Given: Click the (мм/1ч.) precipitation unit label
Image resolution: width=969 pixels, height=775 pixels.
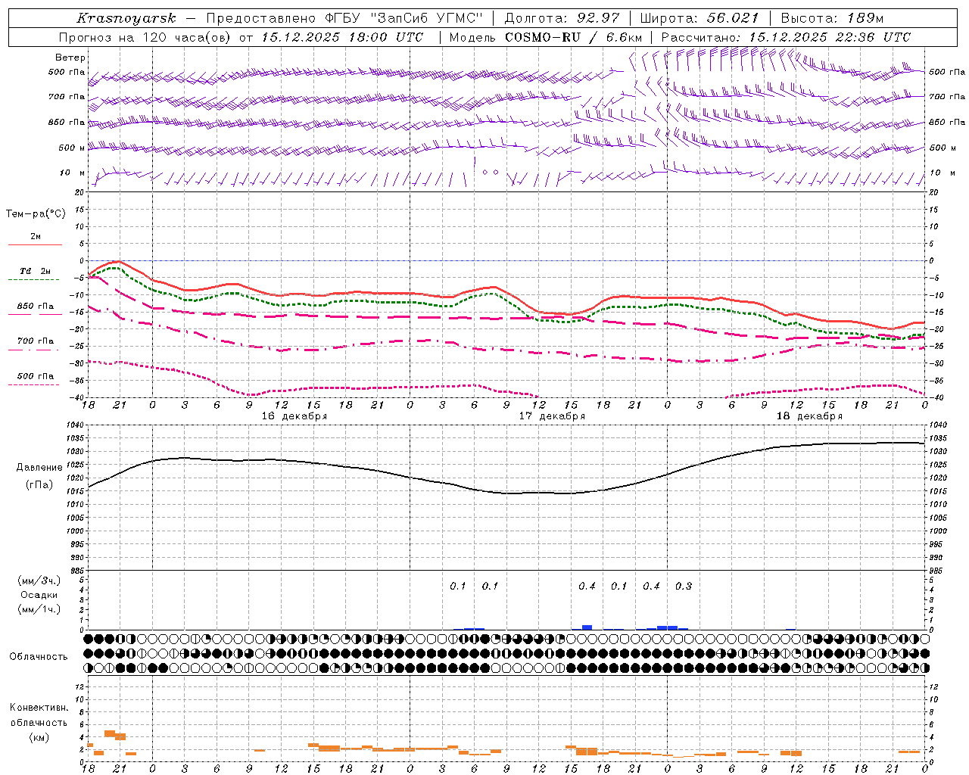Looking at the screenshot, I should point(39,609).
